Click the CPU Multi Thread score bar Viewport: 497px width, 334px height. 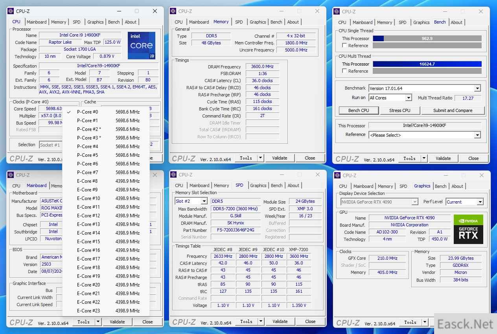point(427,64)
